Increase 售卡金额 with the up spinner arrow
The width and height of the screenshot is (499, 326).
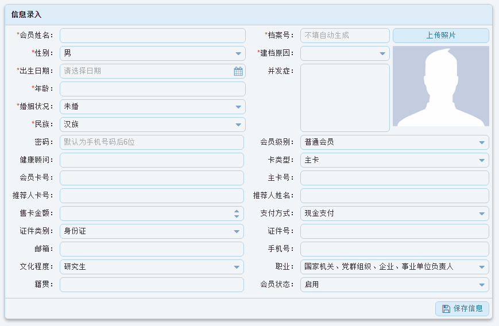point(237,211)
